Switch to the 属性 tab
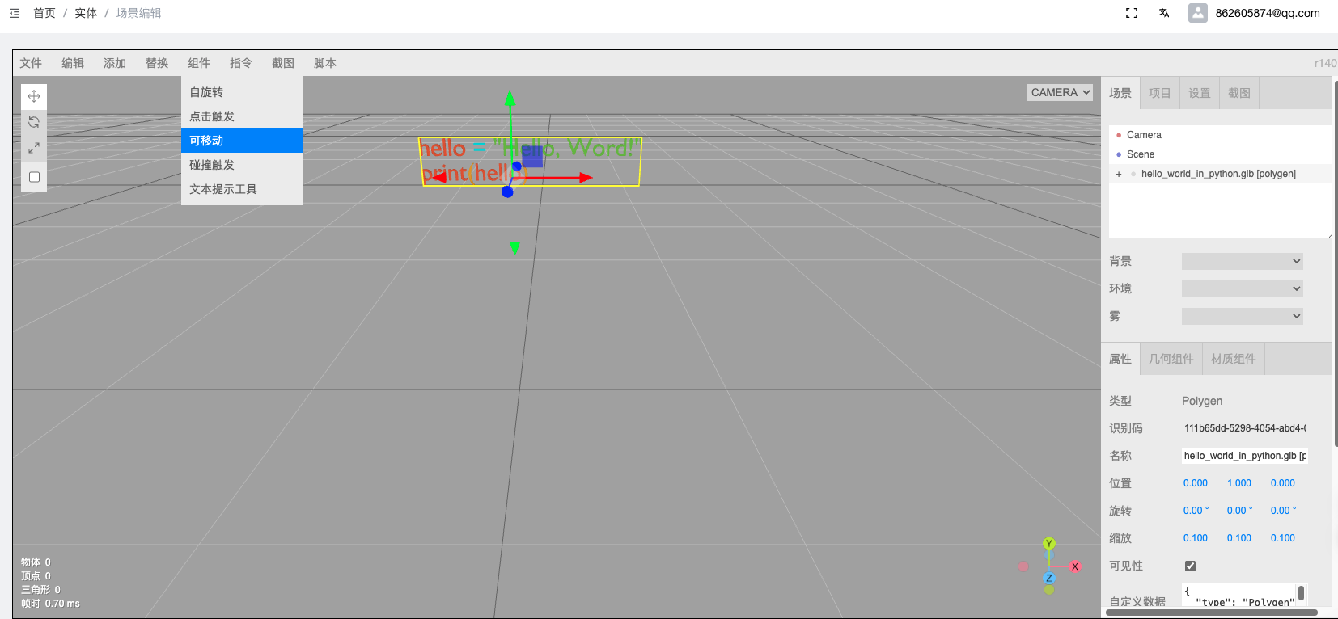 (x=1120, y=359)
